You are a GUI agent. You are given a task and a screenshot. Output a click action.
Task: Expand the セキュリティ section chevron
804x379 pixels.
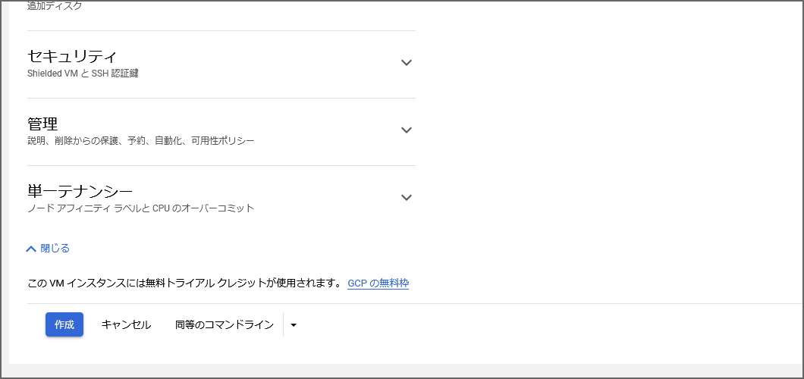406,62
